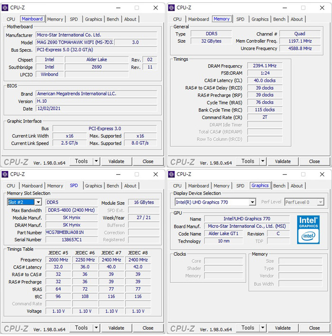The width and height of the screenshot is (332, 336).
Task: Go to About tab in Graphics window
Action: (x=297, y=186)
